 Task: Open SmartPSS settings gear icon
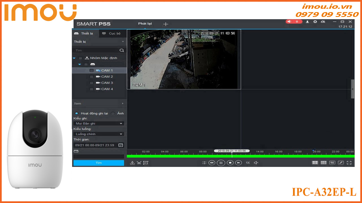tap(315, 22)
